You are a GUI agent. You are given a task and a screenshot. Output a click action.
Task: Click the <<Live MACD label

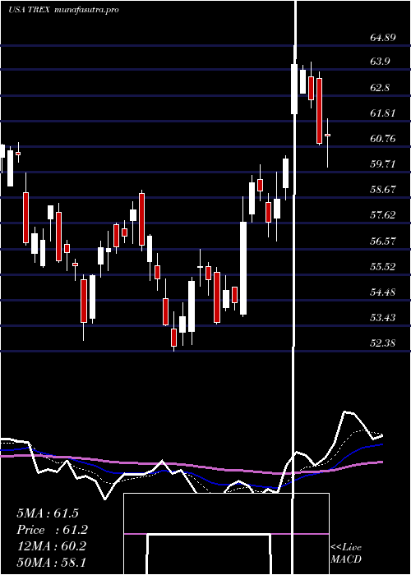coord(346,553)
